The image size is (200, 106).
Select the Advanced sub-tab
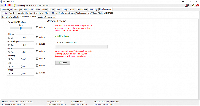(109, 13)
